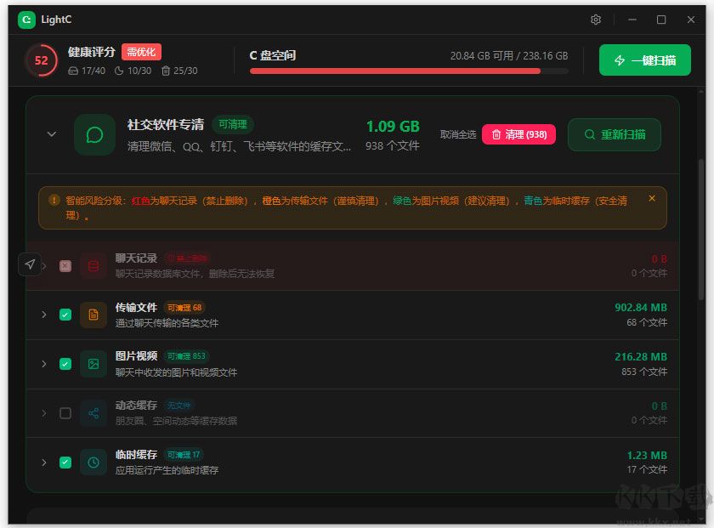Click the LightC logo icon
This screenshot has height=528, width=714.
pyautogui.click(x=27, y=20)
